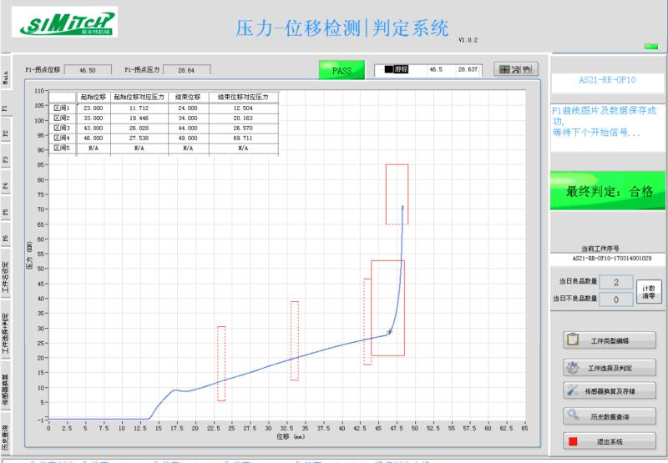Click the SIMITCH logo
668x463 pixels.
(63, 23)
